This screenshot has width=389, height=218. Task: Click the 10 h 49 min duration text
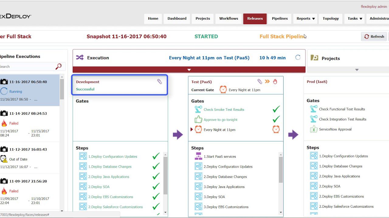(x=272, y=58)
